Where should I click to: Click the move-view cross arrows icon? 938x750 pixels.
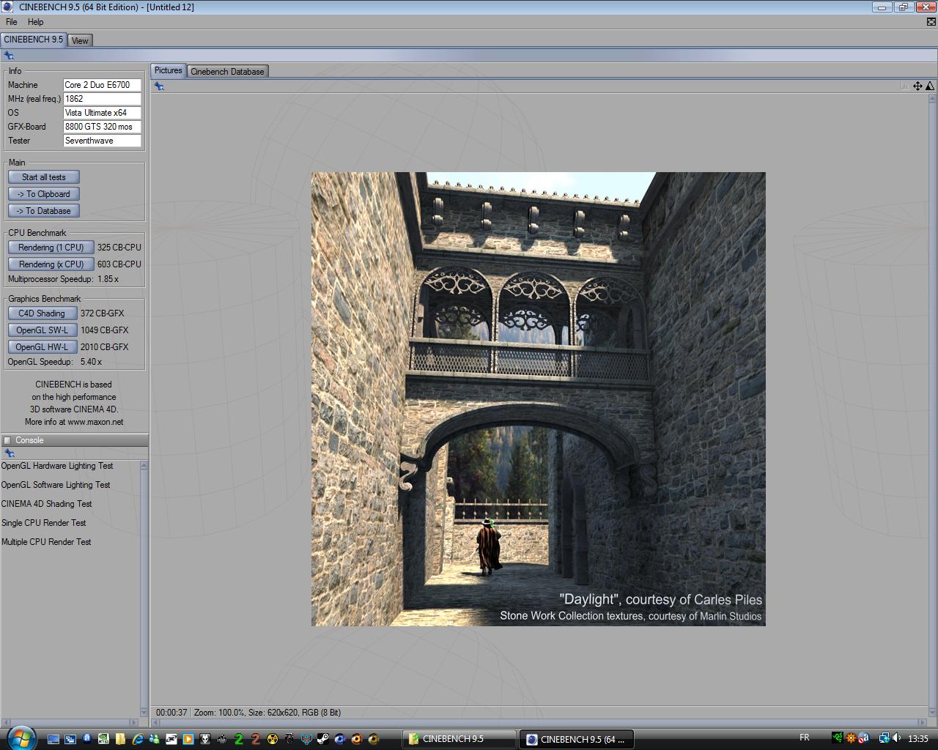(x=917, y=86)
